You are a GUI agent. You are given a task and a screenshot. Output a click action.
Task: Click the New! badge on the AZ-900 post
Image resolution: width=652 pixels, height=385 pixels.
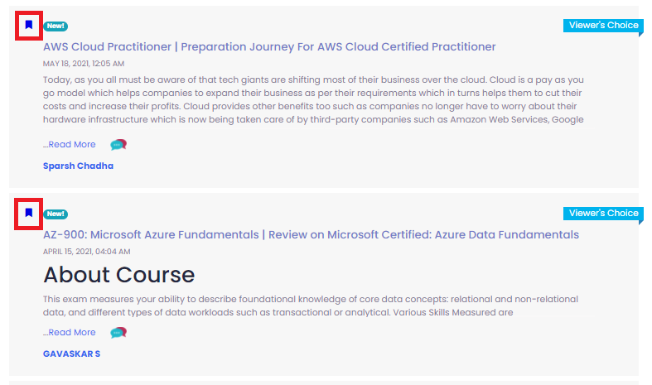click(56, 214)
